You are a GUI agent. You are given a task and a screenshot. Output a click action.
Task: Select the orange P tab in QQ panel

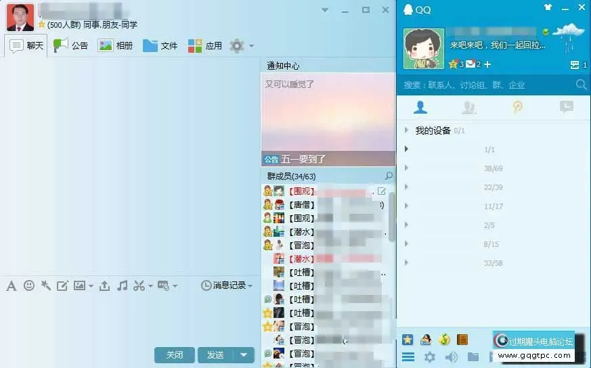(x=517, y=108)
